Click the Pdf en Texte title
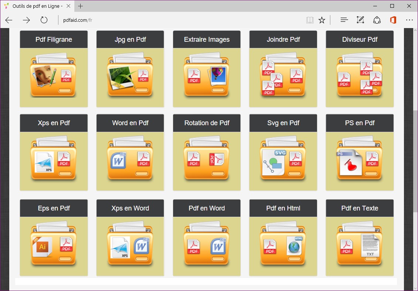This screenshot has width=418, height=291. pos(360,208)
